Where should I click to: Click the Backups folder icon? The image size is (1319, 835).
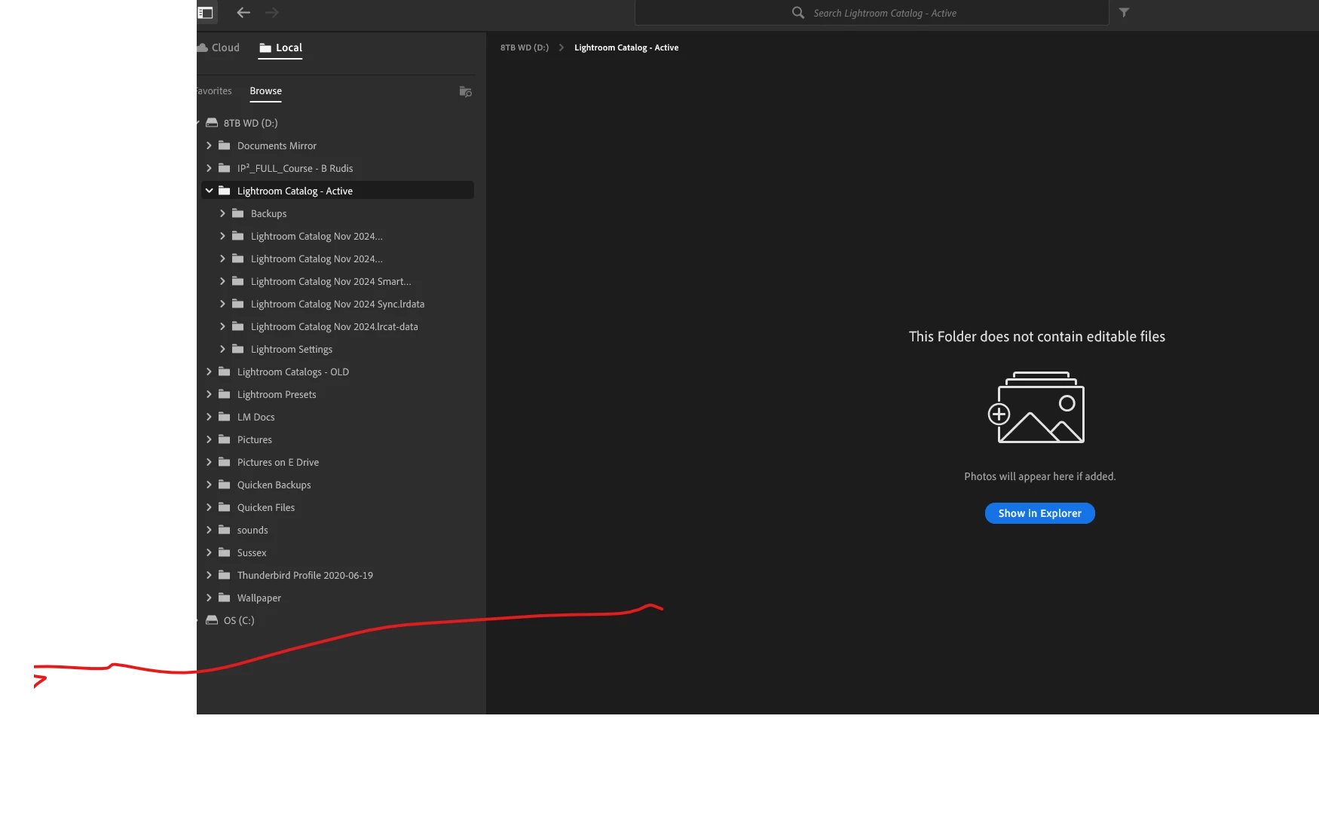[237, 213]
